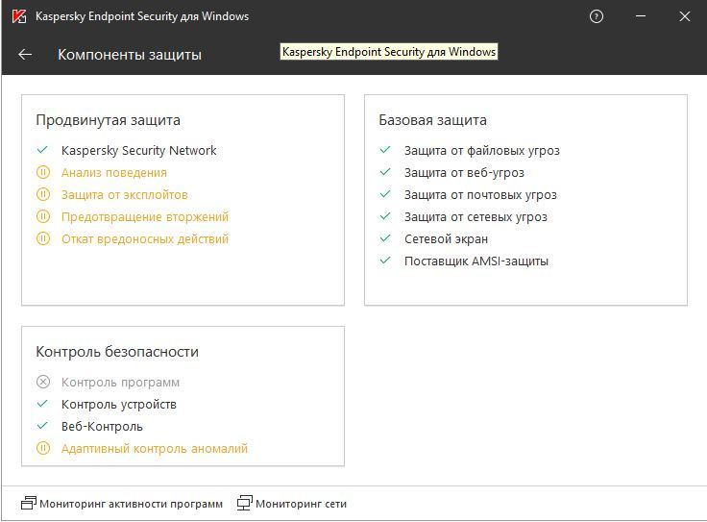Minimize the Kaspersky window
The image size is (707, 522).
point(643,16)
